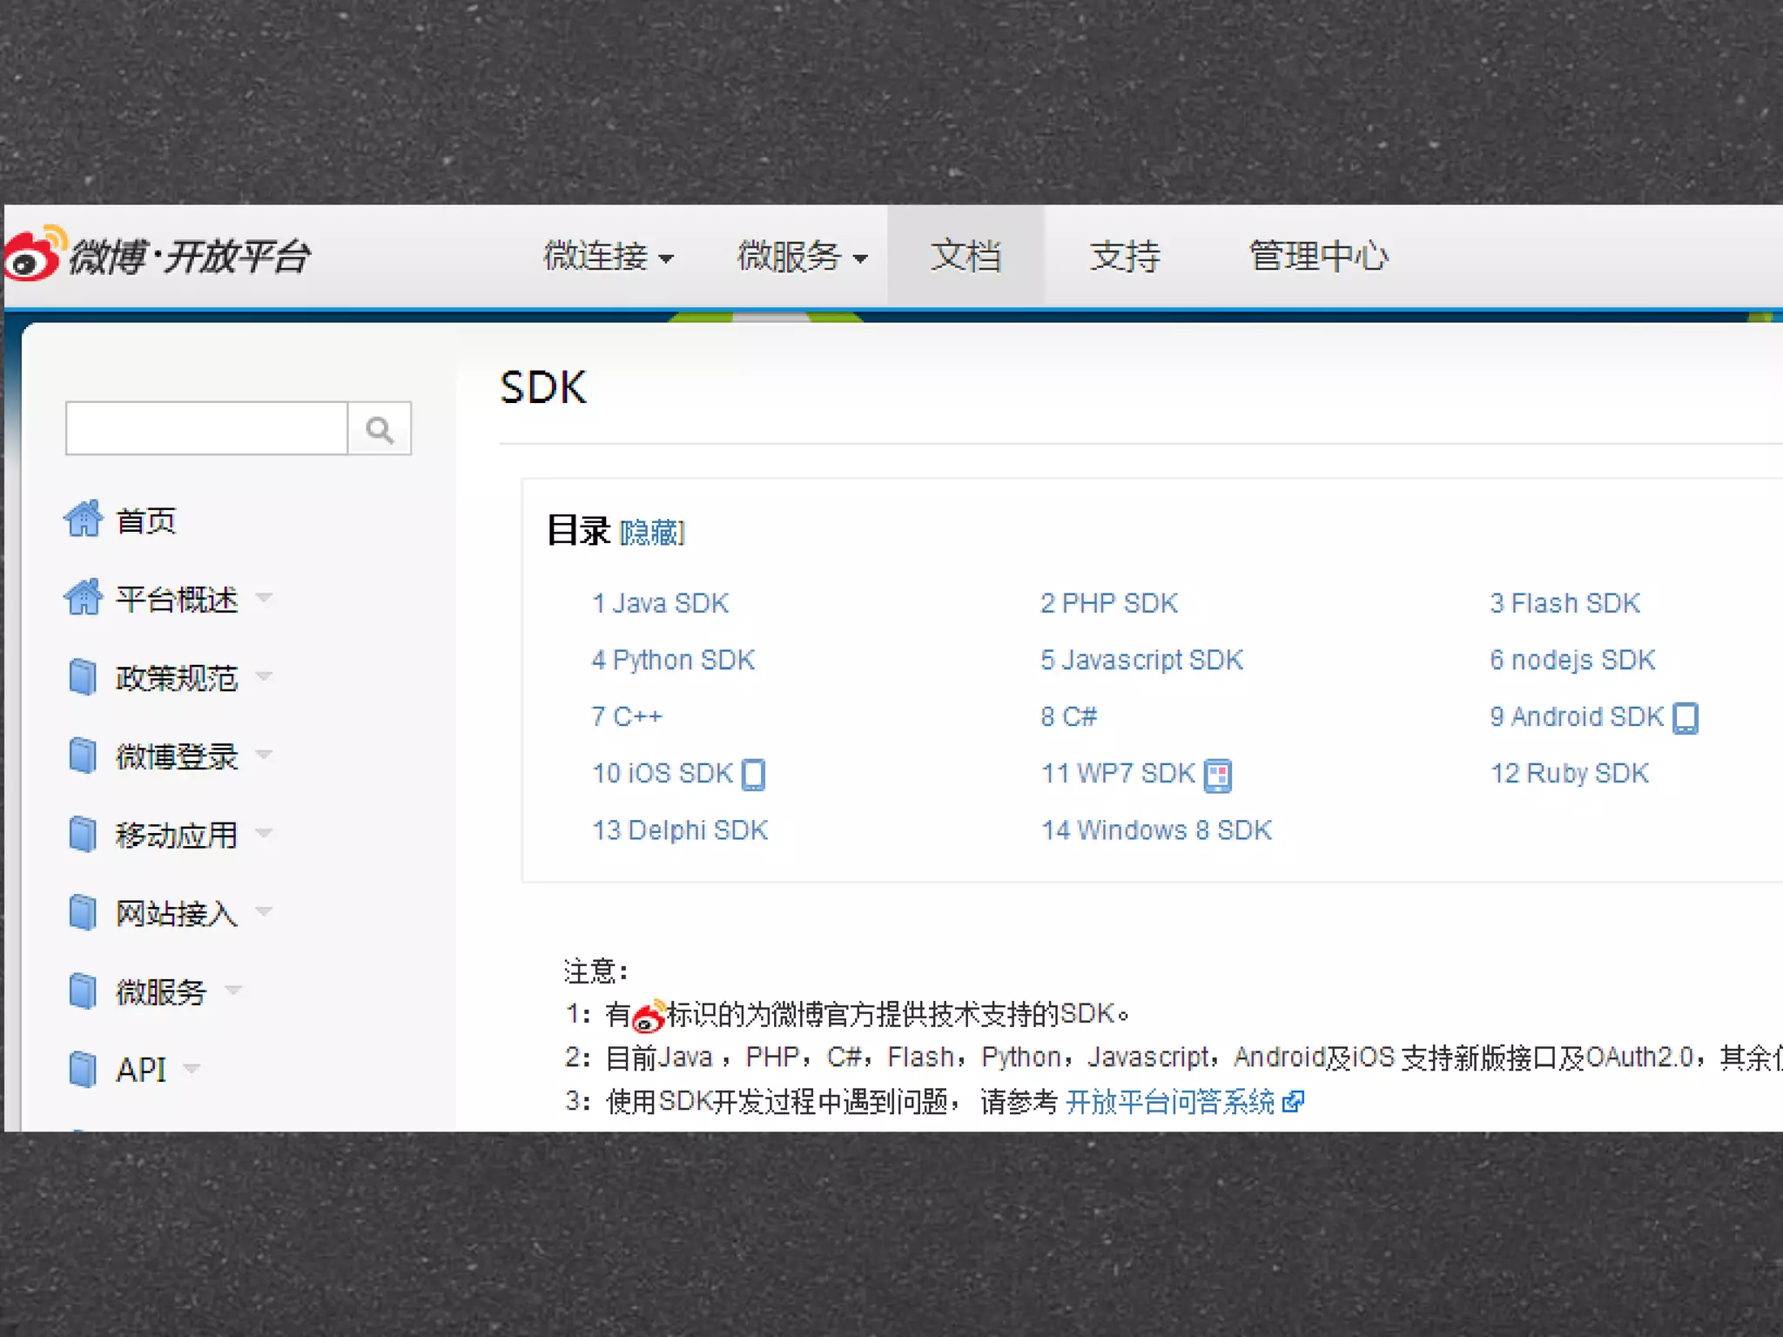Screen dimensions: 1783x1337
Task: Click the phone icon next to Android SDK
Action: coord(1685,718)
